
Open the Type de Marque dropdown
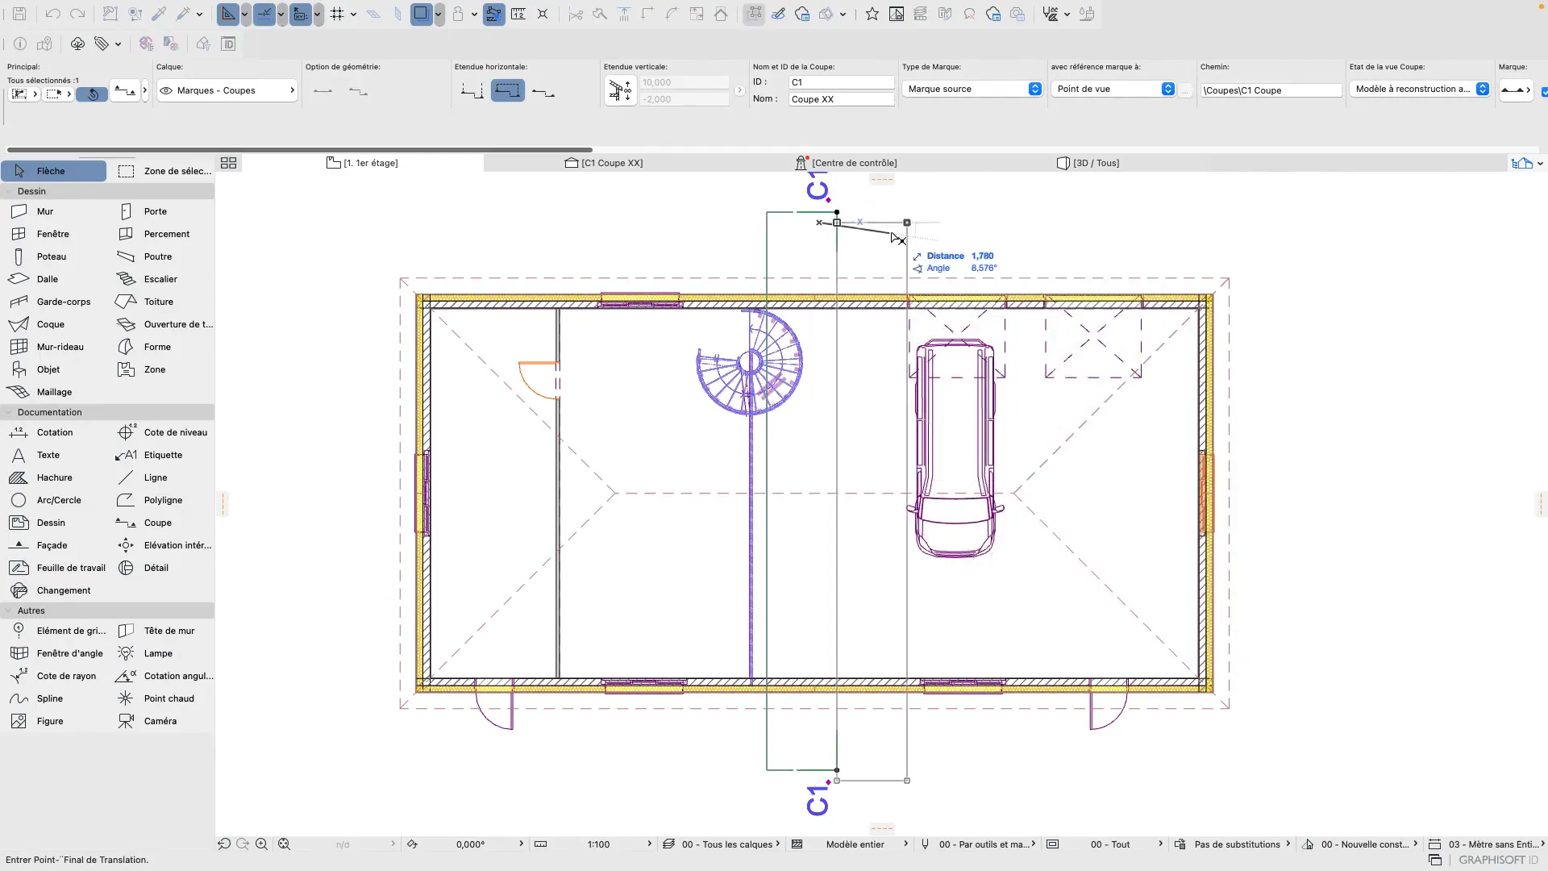click(972, 89)
